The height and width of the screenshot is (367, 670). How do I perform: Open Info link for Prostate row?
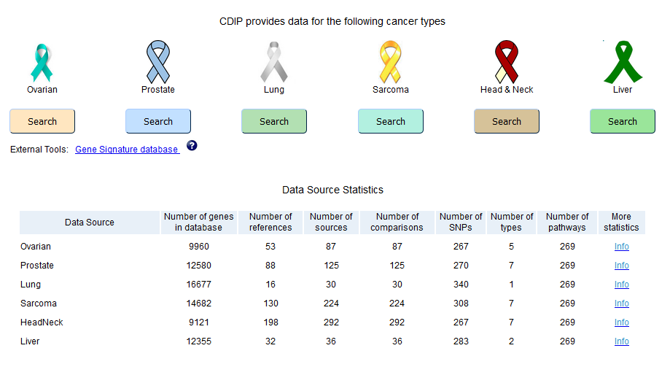[622, 265]
